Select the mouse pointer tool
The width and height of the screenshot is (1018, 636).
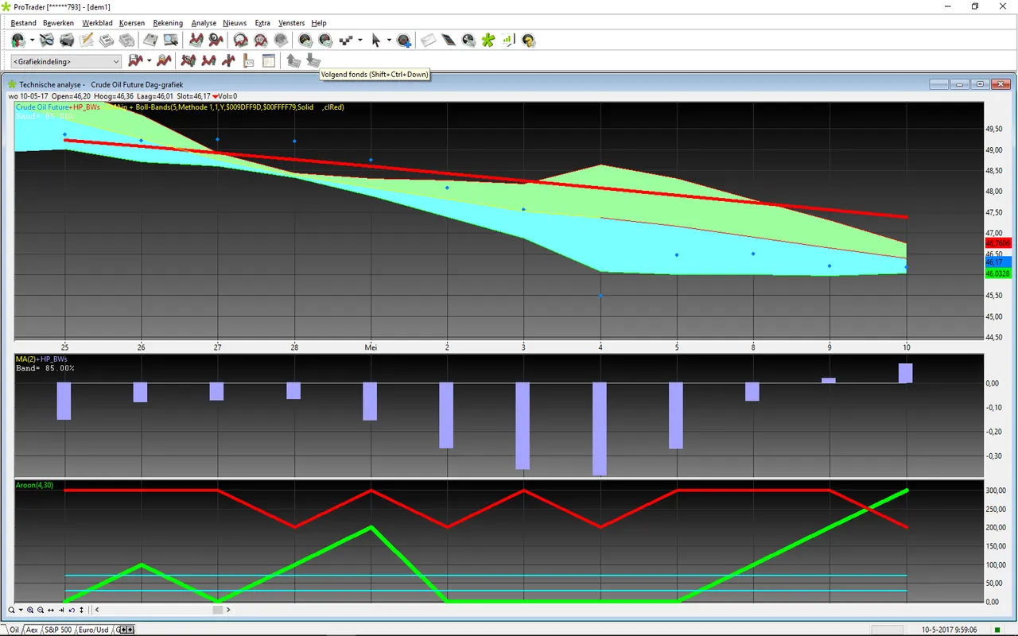pyautogui.click(x=376, y=40)
